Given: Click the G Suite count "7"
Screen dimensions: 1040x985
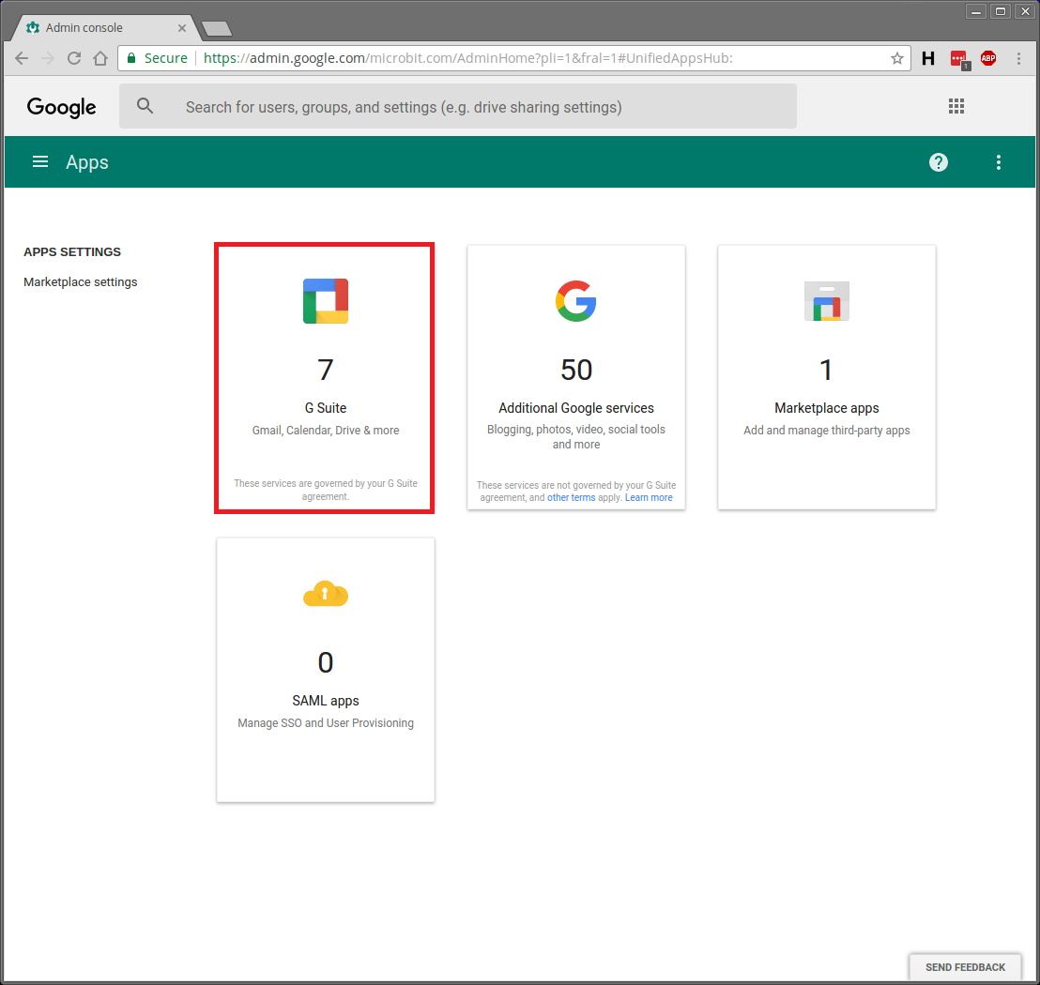Looking at the screenshot, I should (x=326, y=370).
